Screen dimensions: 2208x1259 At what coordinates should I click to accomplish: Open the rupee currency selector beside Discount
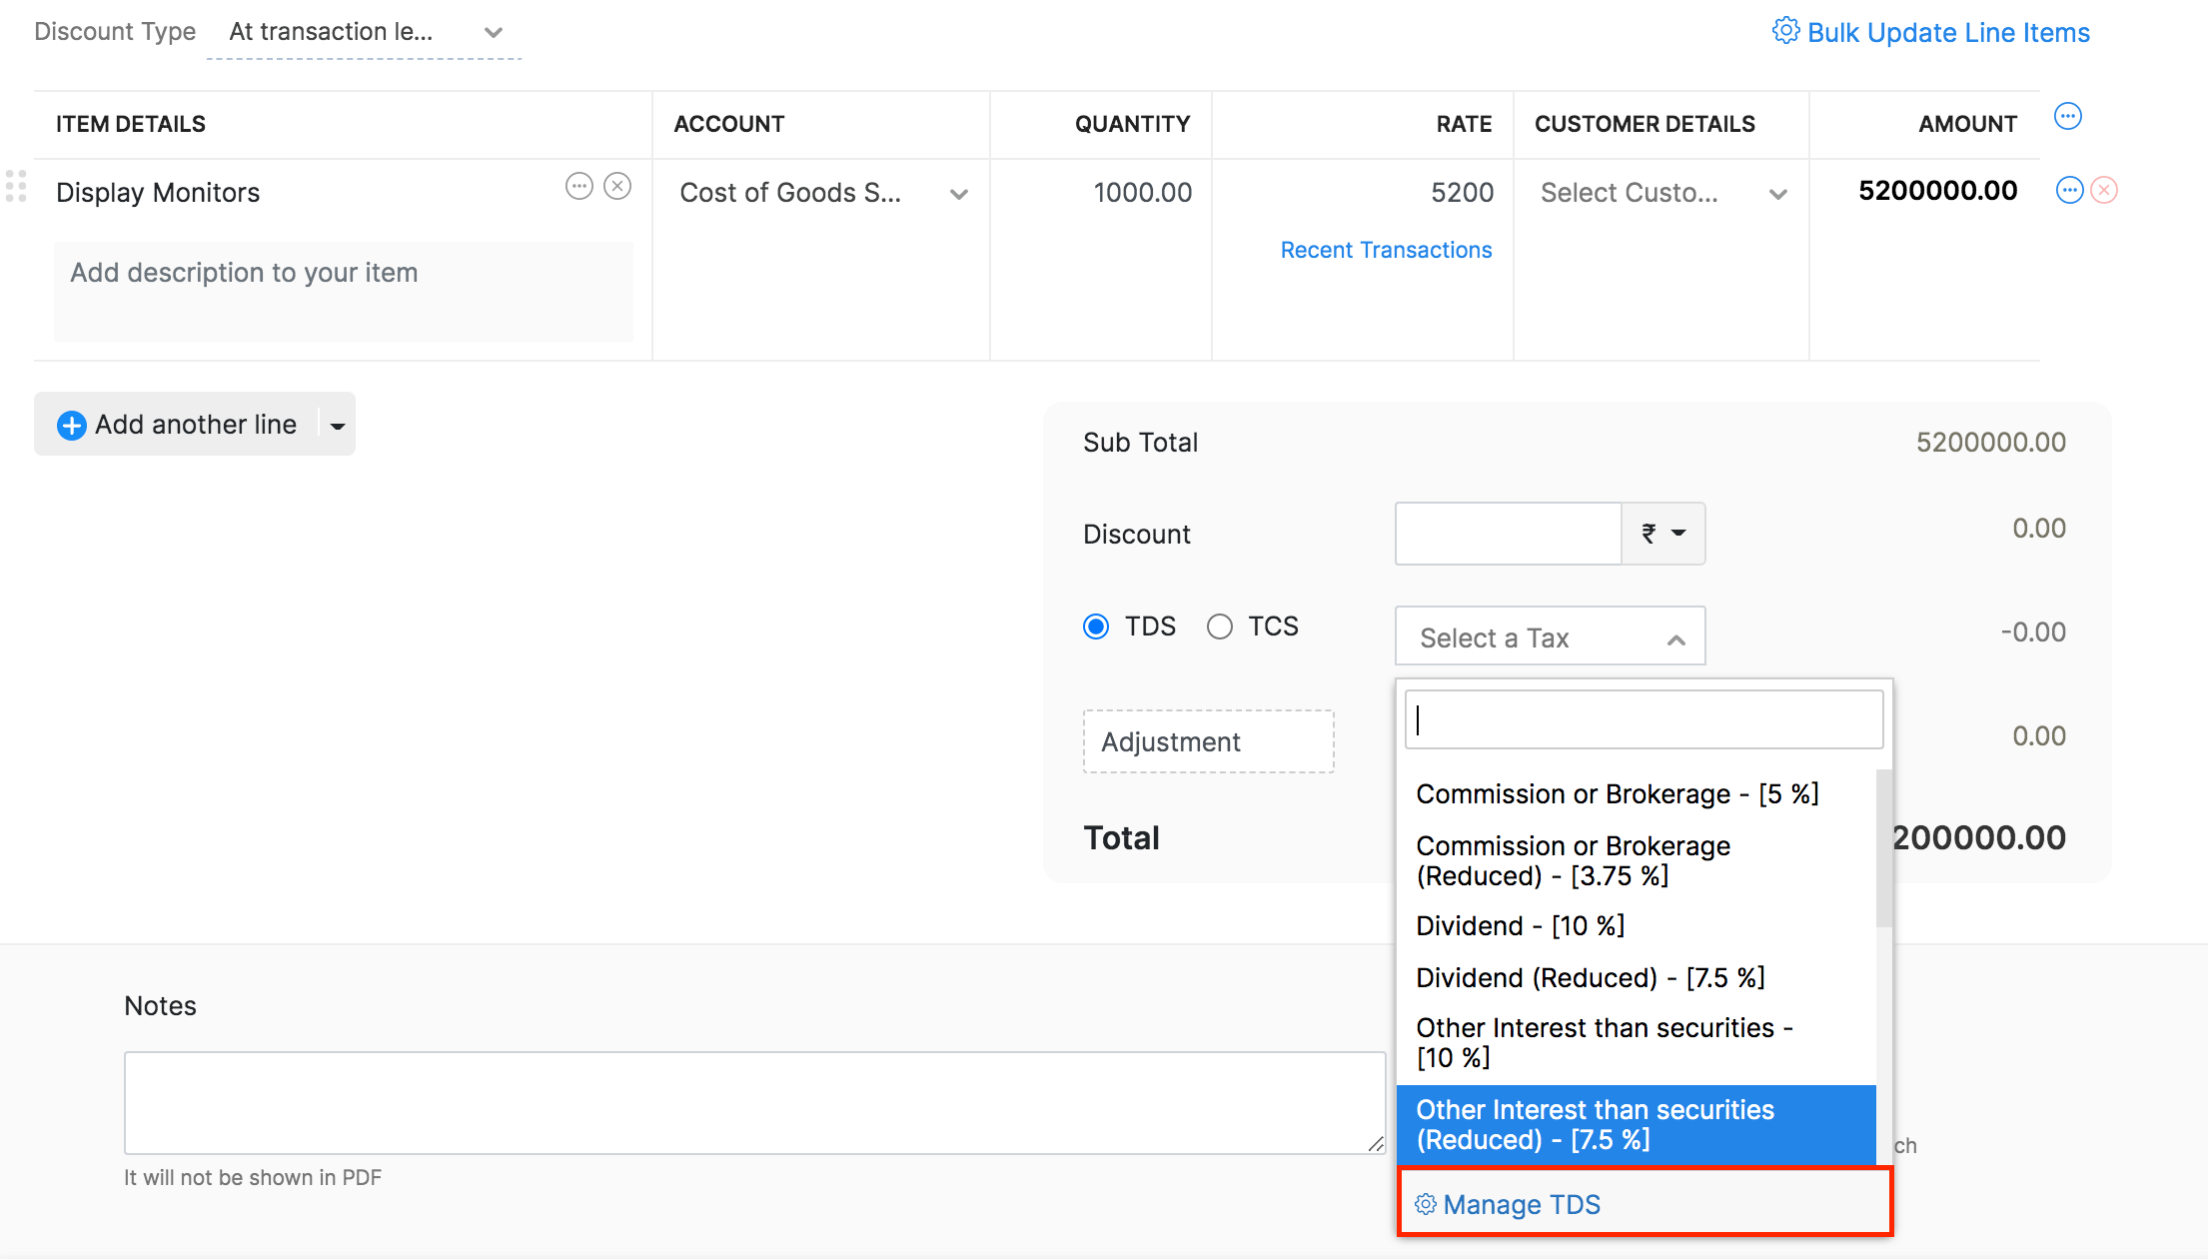coord(1661,533)
